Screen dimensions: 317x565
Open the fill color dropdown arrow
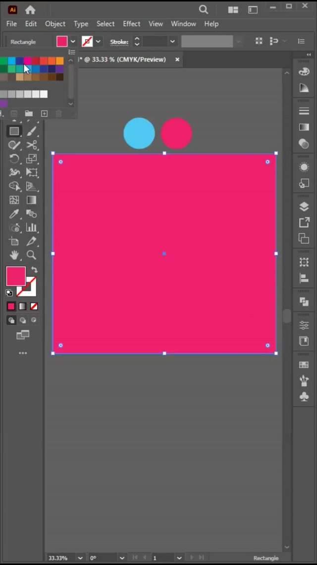73,42
